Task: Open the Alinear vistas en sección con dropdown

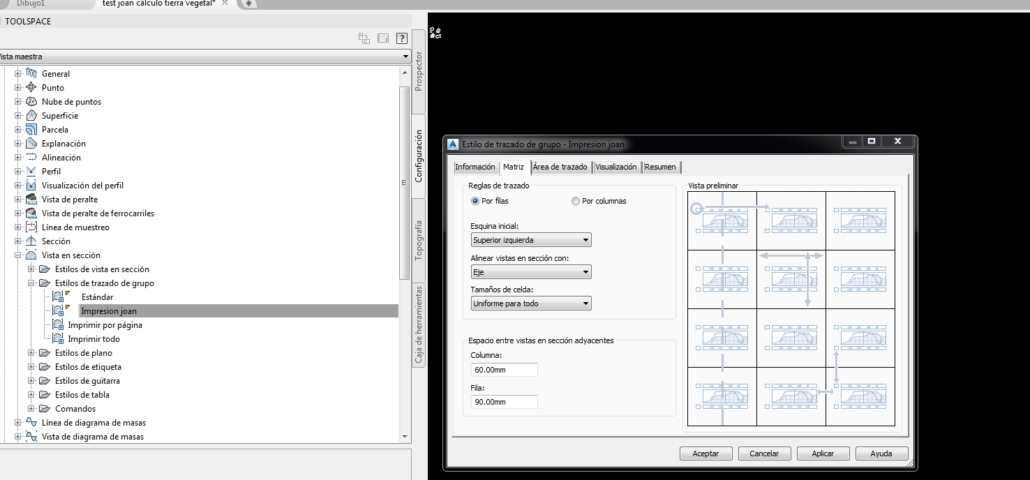Action: [531, 272]
